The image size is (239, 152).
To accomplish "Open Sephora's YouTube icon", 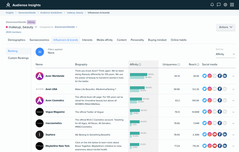I will click(x=215, y=135).
